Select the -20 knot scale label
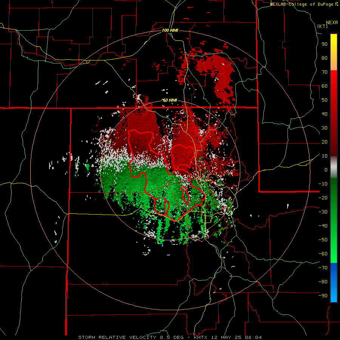Image resolution: width=340 pixels, height=340 pixels. 323,198
